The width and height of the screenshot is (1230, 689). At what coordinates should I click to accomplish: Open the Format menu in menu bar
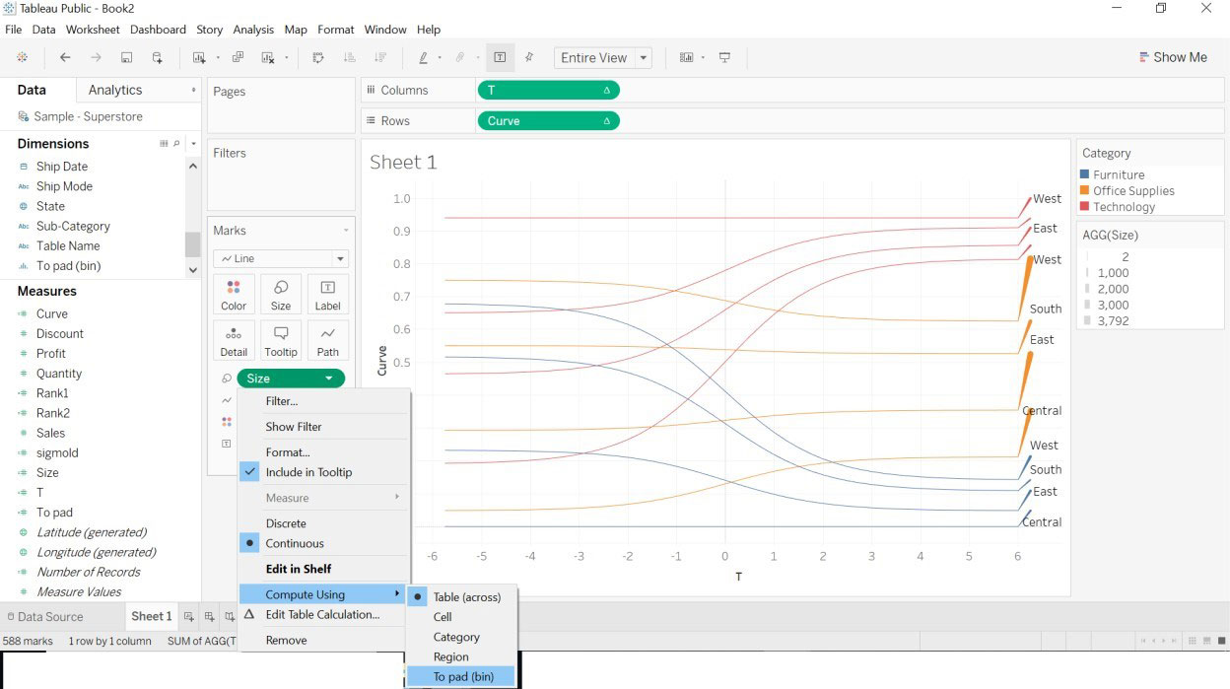tap(335, 30)
